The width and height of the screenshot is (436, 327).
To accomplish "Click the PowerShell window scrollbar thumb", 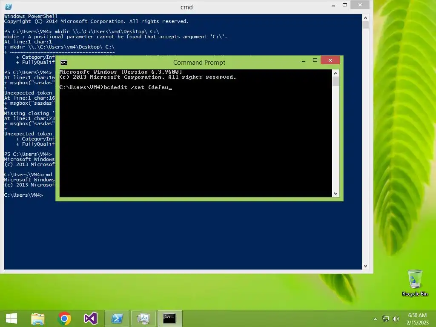I will click(365, 25).
